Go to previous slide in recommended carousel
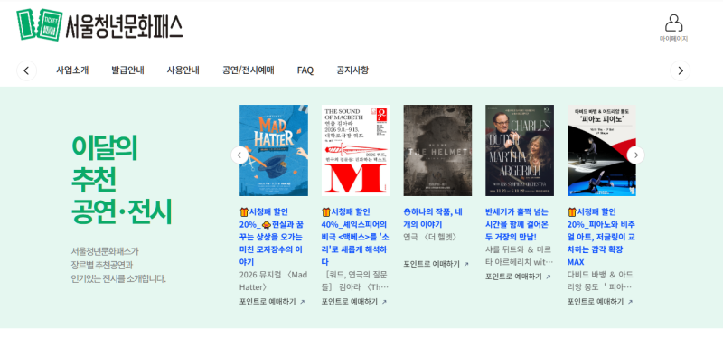 tap(239, 155)
